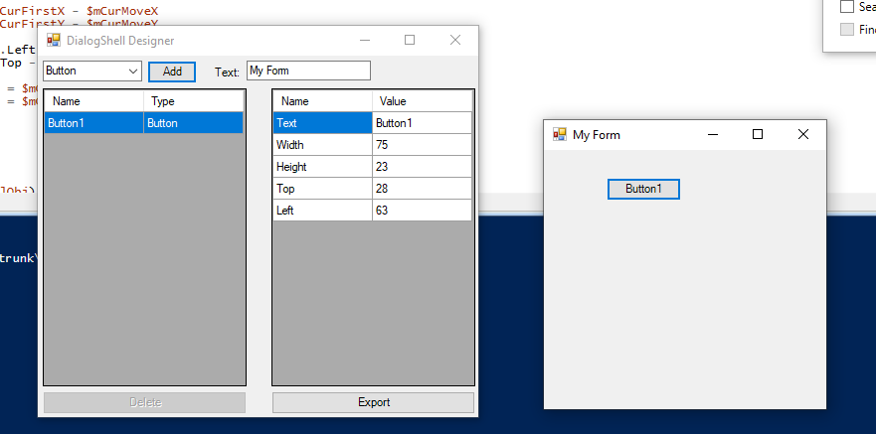Close the My Form preview window
876x434 pixels.
pos(803,134)
